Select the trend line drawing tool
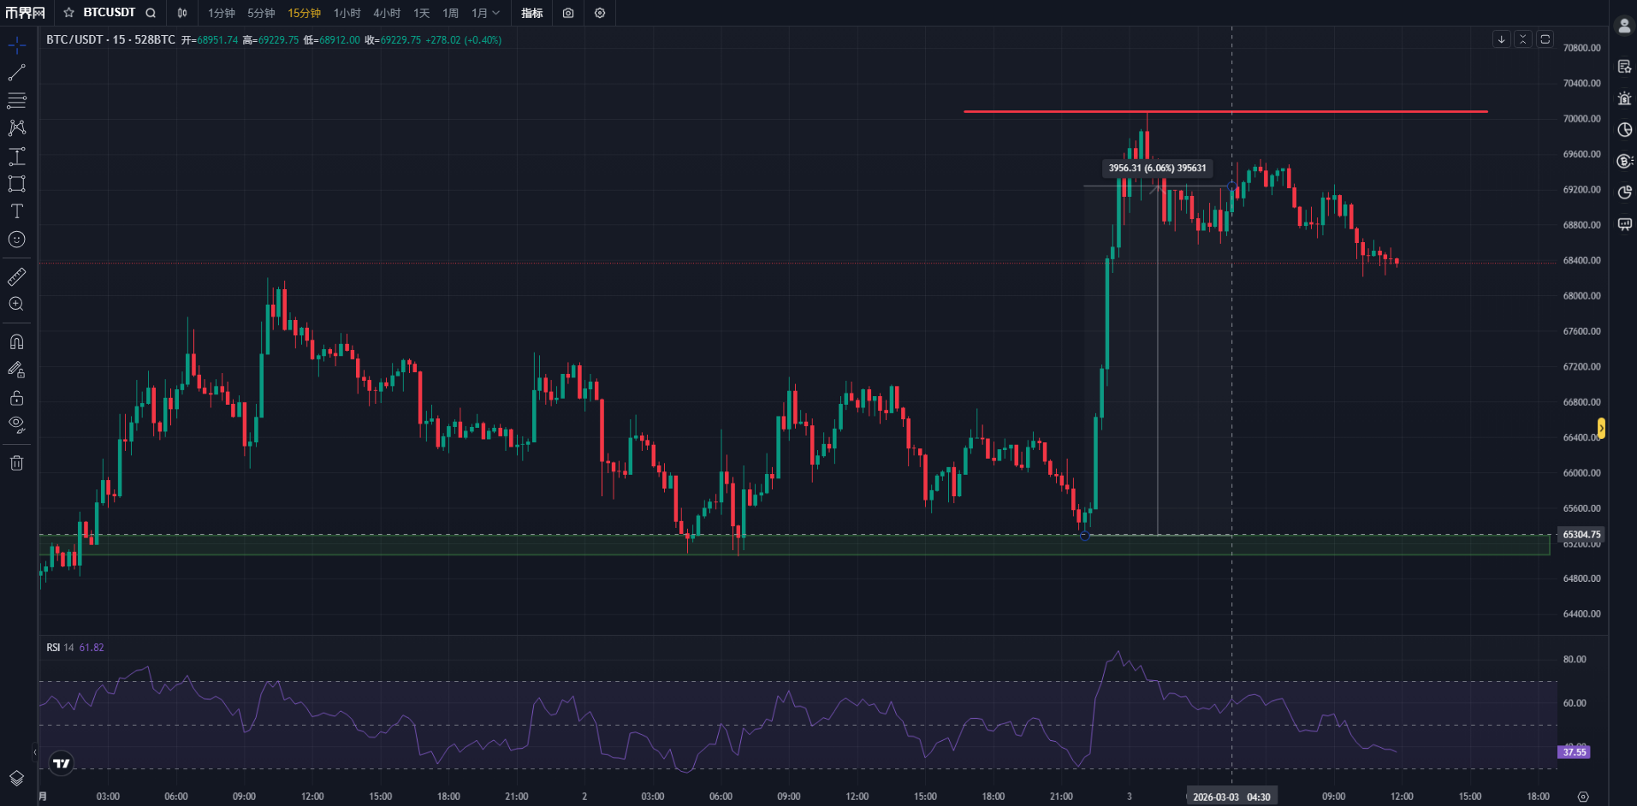Screen dimensions: 1637x806 tap(16, 73)
